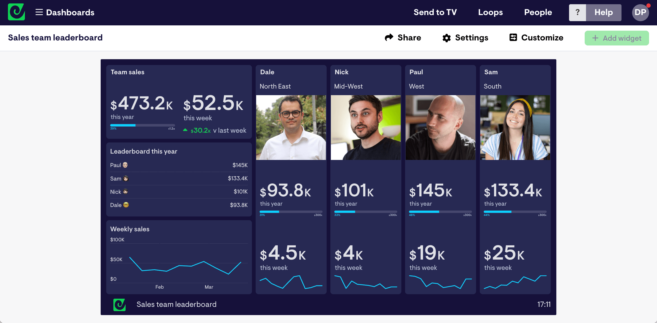Click the question mark help icon
The width and height of the screenshot is (657, 323).
(578, 12)
